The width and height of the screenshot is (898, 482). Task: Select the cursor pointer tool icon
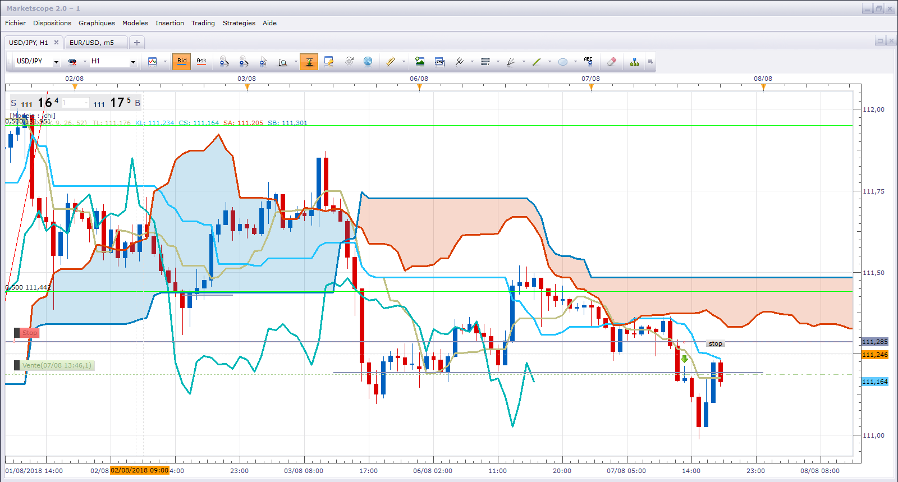coord(263,62)
